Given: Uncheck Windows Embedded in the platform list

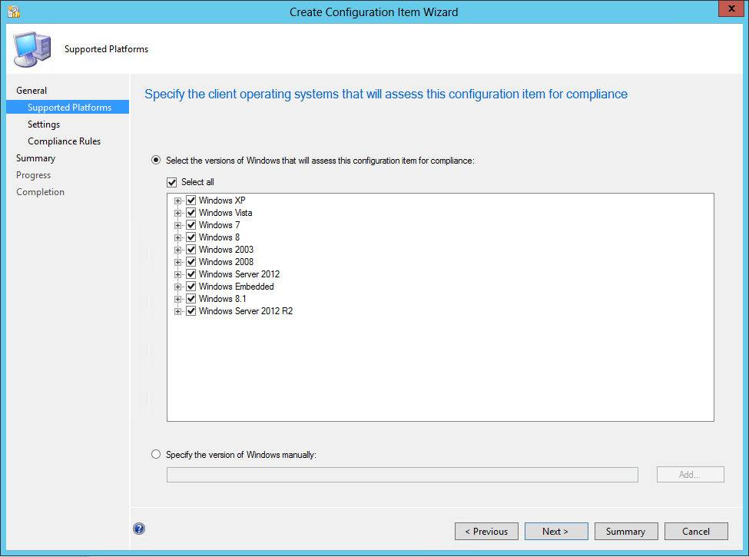Looking at the screenshot, I should 191,286.
